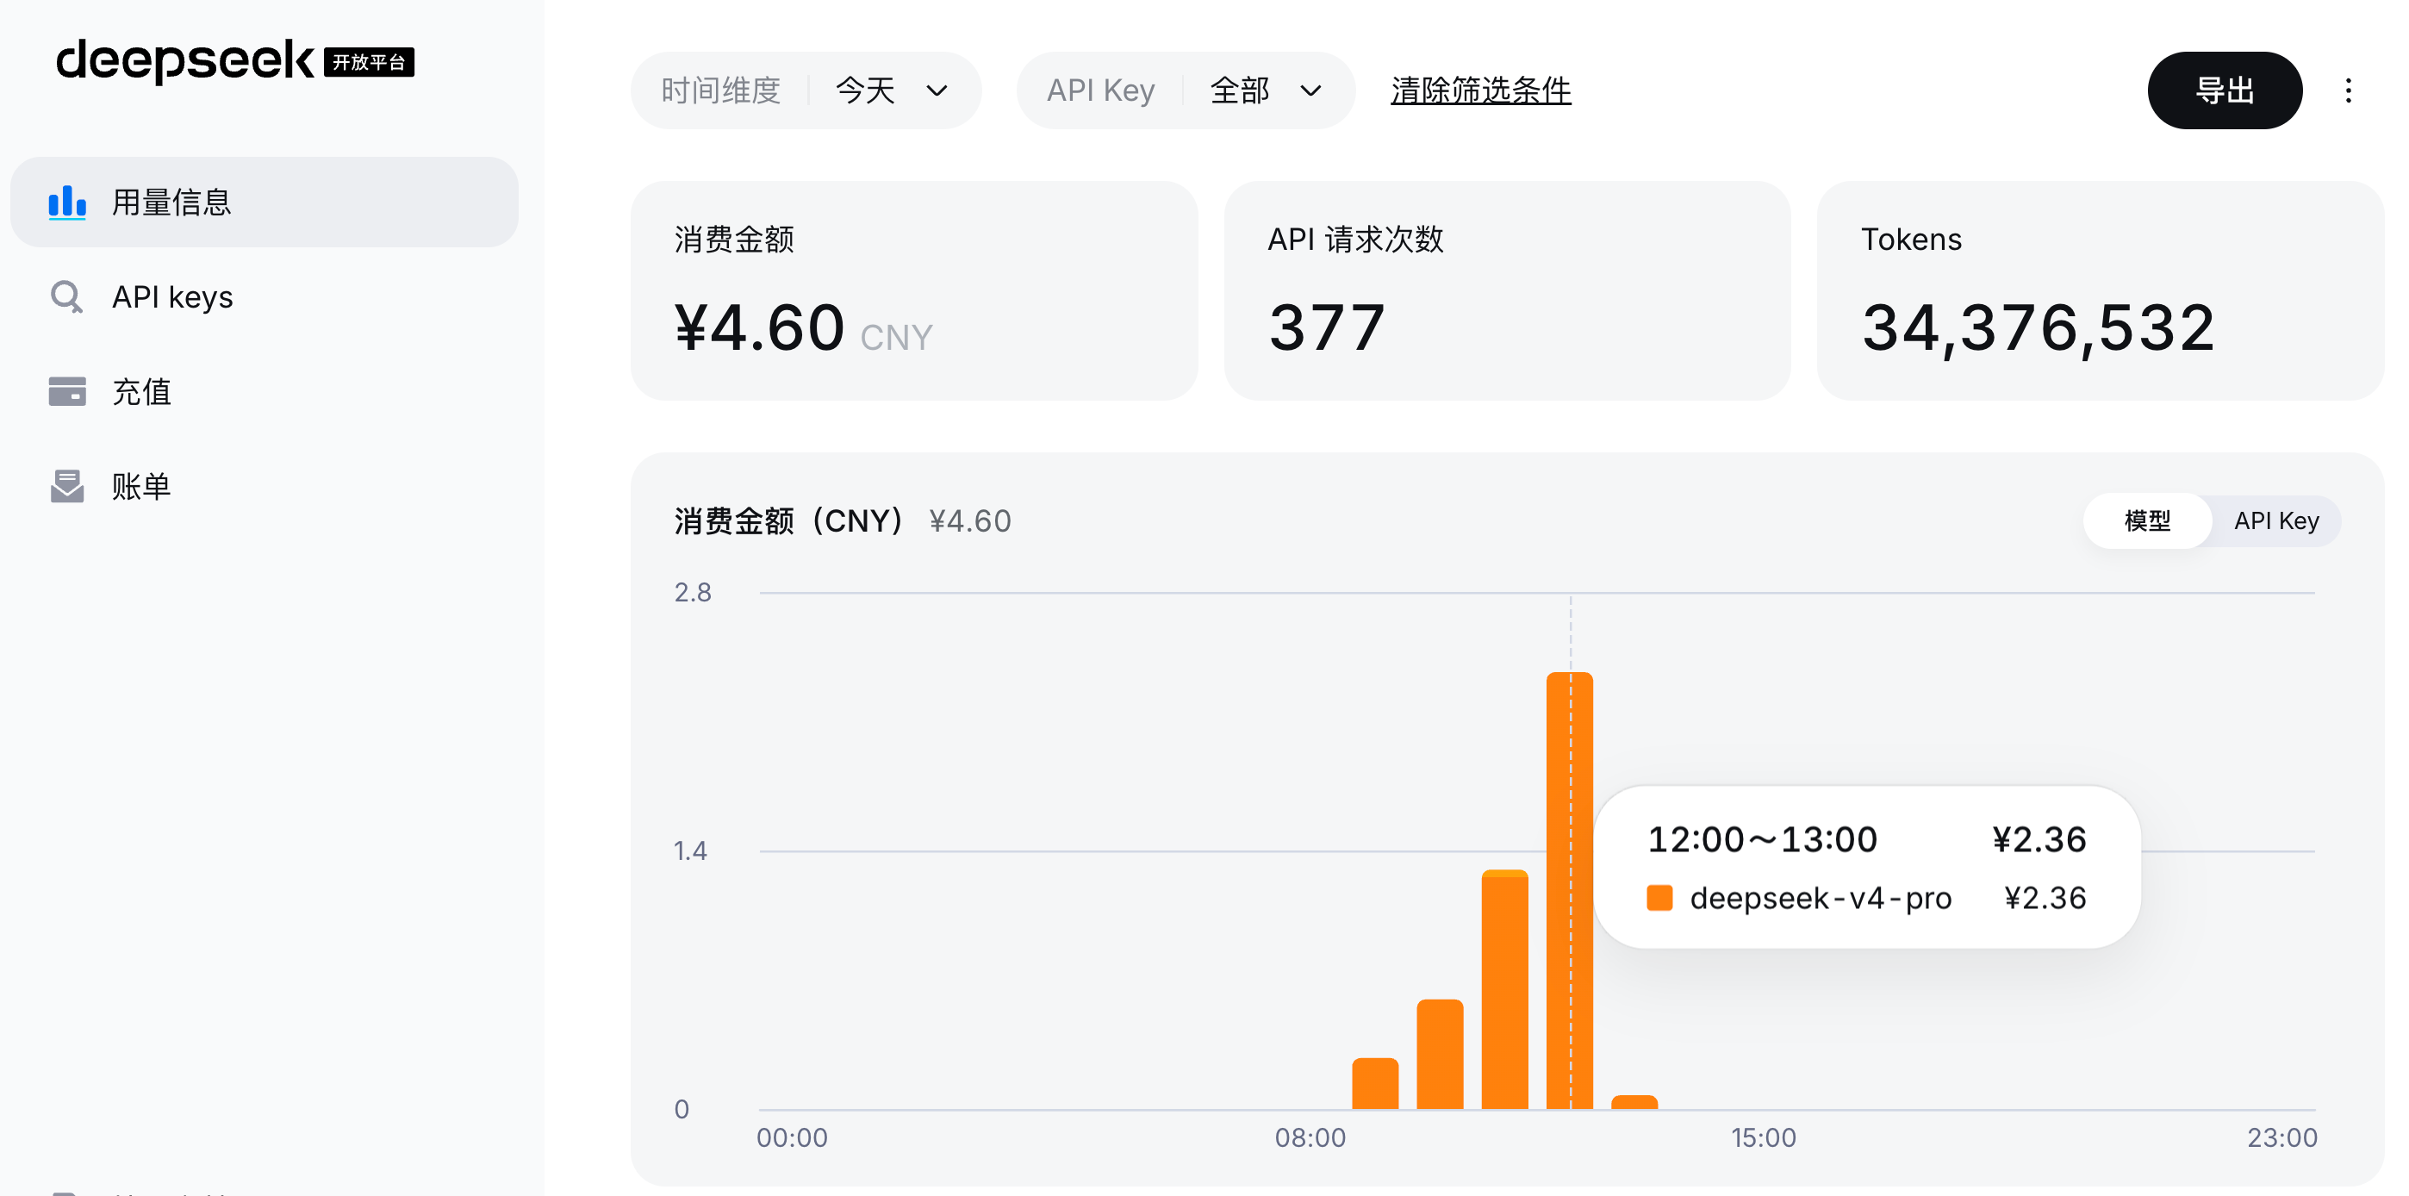Click the smallest orange bar on the right
The width and height of the screenshot is (2409, 1196).
pos(1634,1101)
